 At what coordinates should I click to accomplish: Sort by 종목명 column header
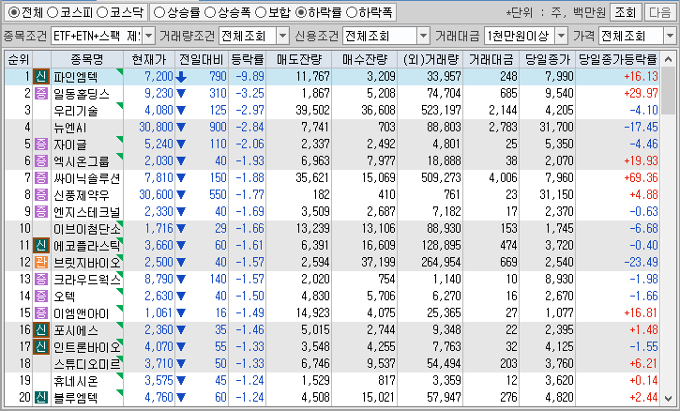(x=87, y=59)
